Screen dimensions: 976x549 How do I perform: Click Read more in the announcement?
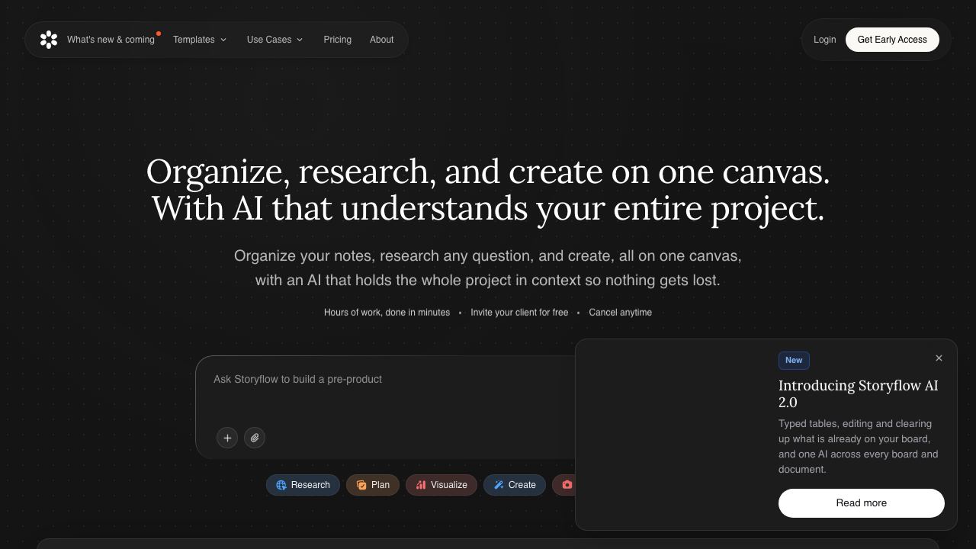coord(862,503)
